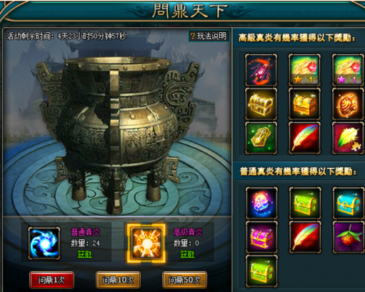The width and height of the screenshot is (365, 292).
Task: Click the golden tag on green background
Action: point(261,138)
